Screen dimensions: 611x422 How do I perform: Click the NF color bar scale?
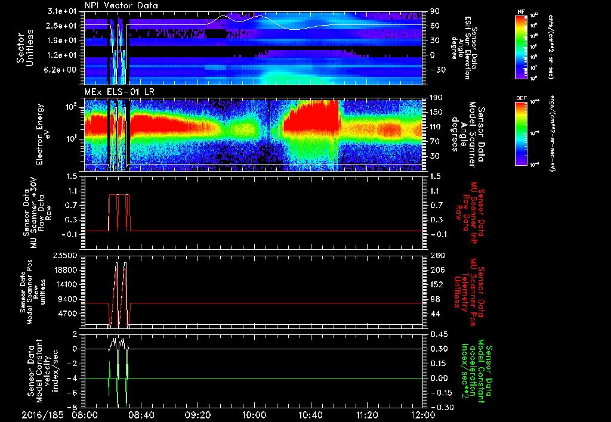click(x=521, y=46)
